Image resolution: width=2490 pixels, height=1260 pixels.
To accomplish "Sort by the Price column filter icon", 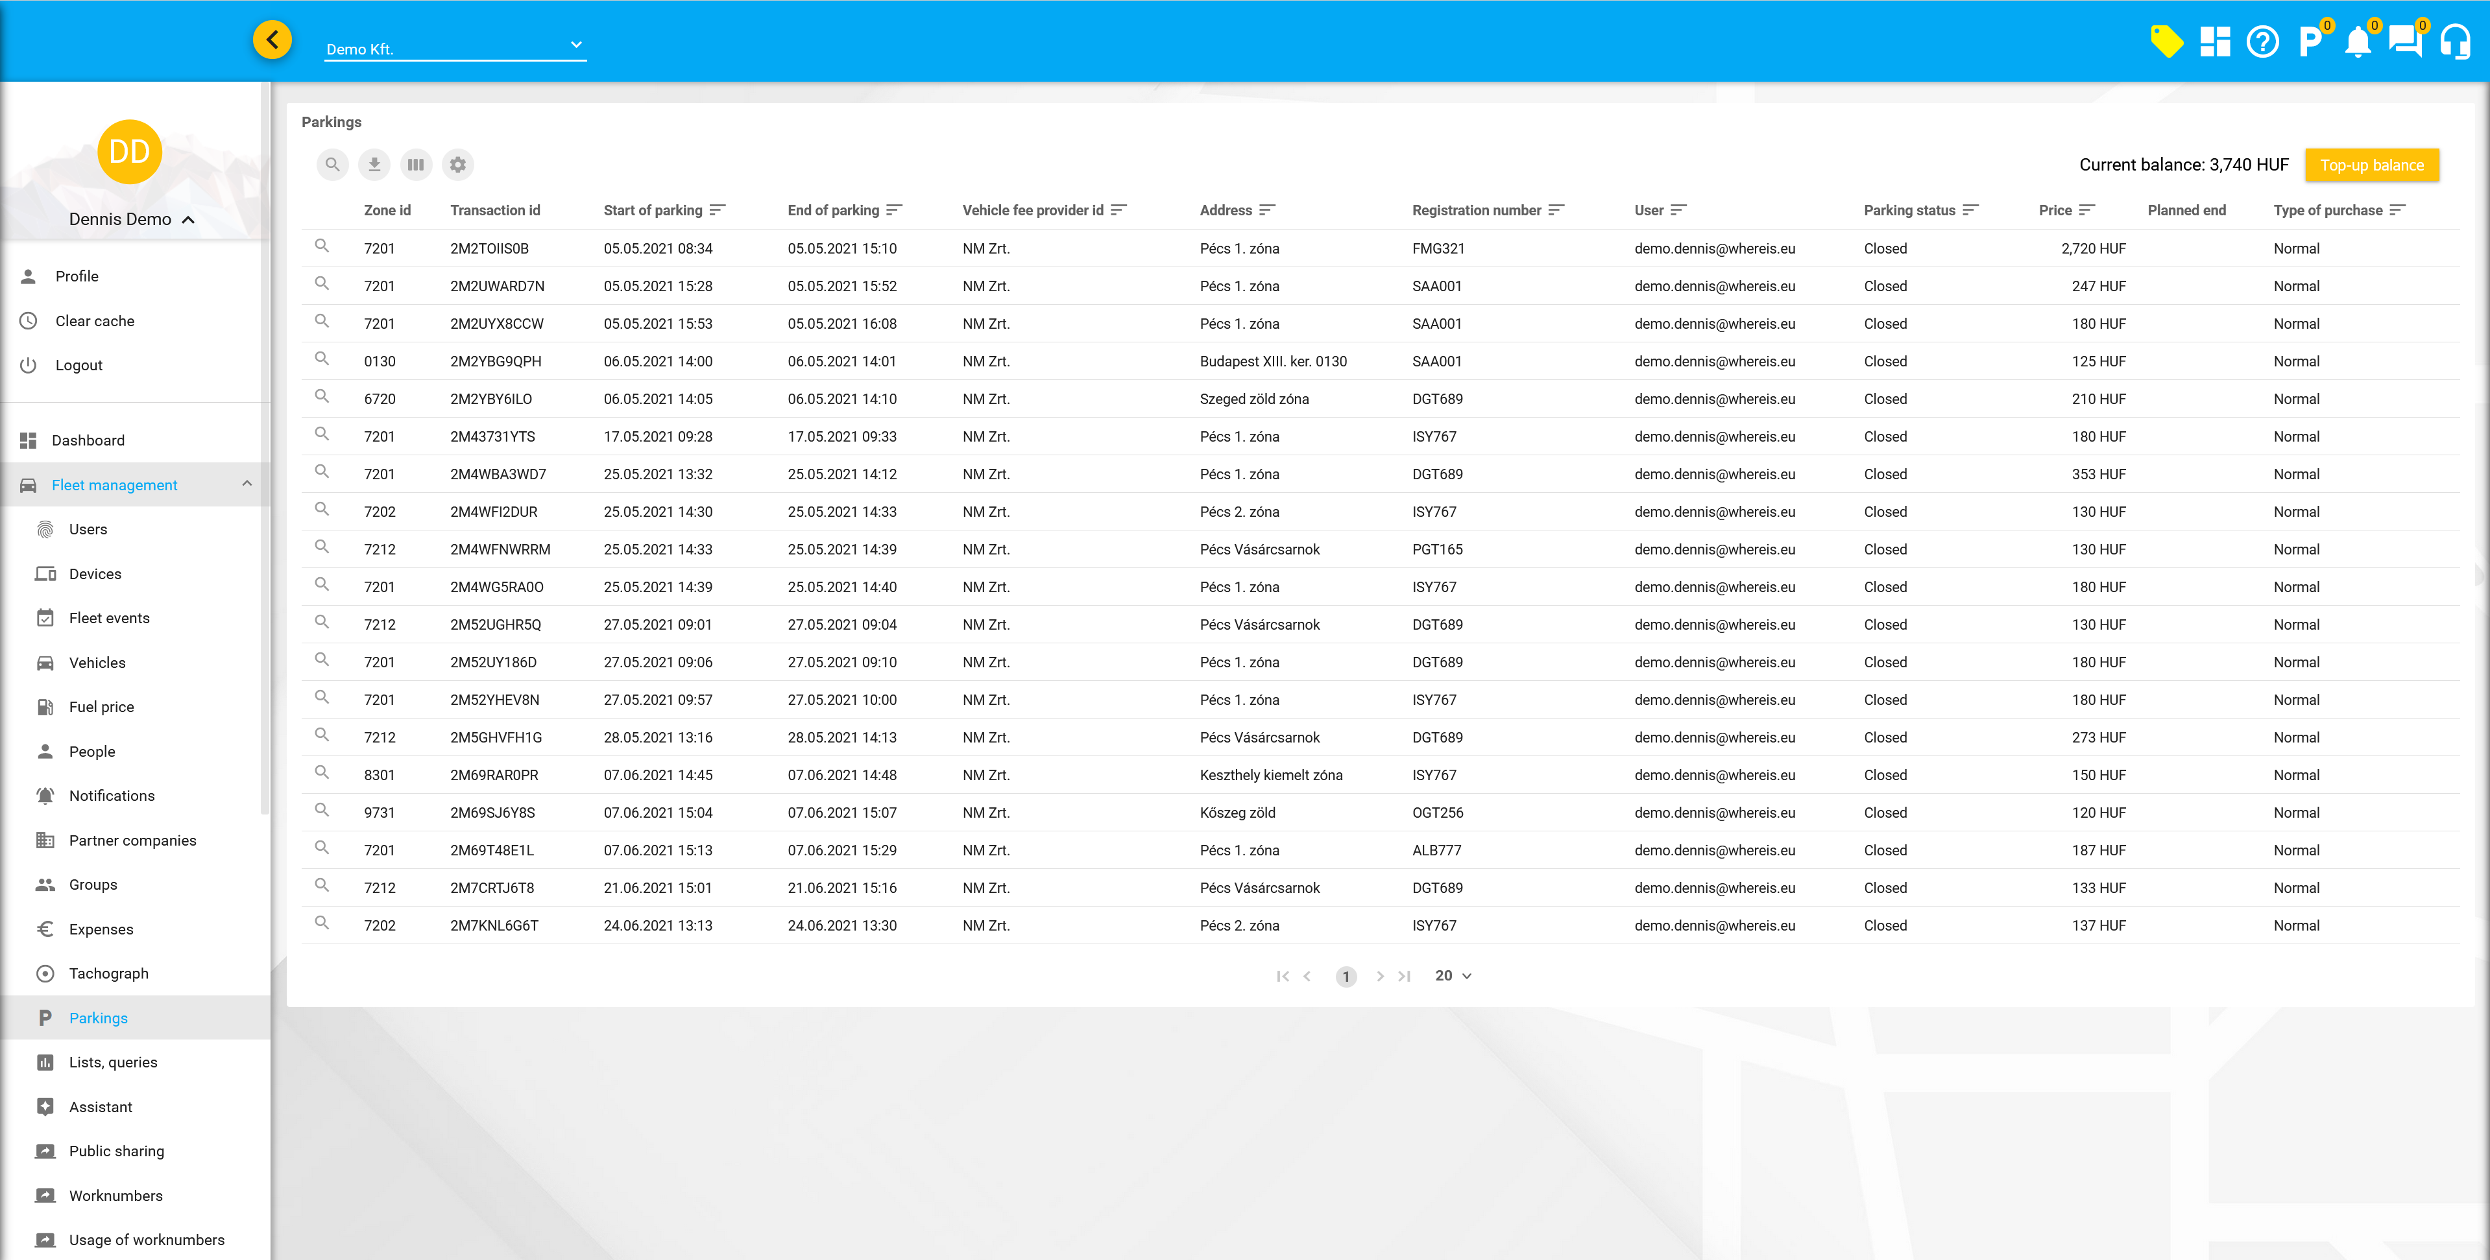I will pyautogui.click(x=2087, y=211).
